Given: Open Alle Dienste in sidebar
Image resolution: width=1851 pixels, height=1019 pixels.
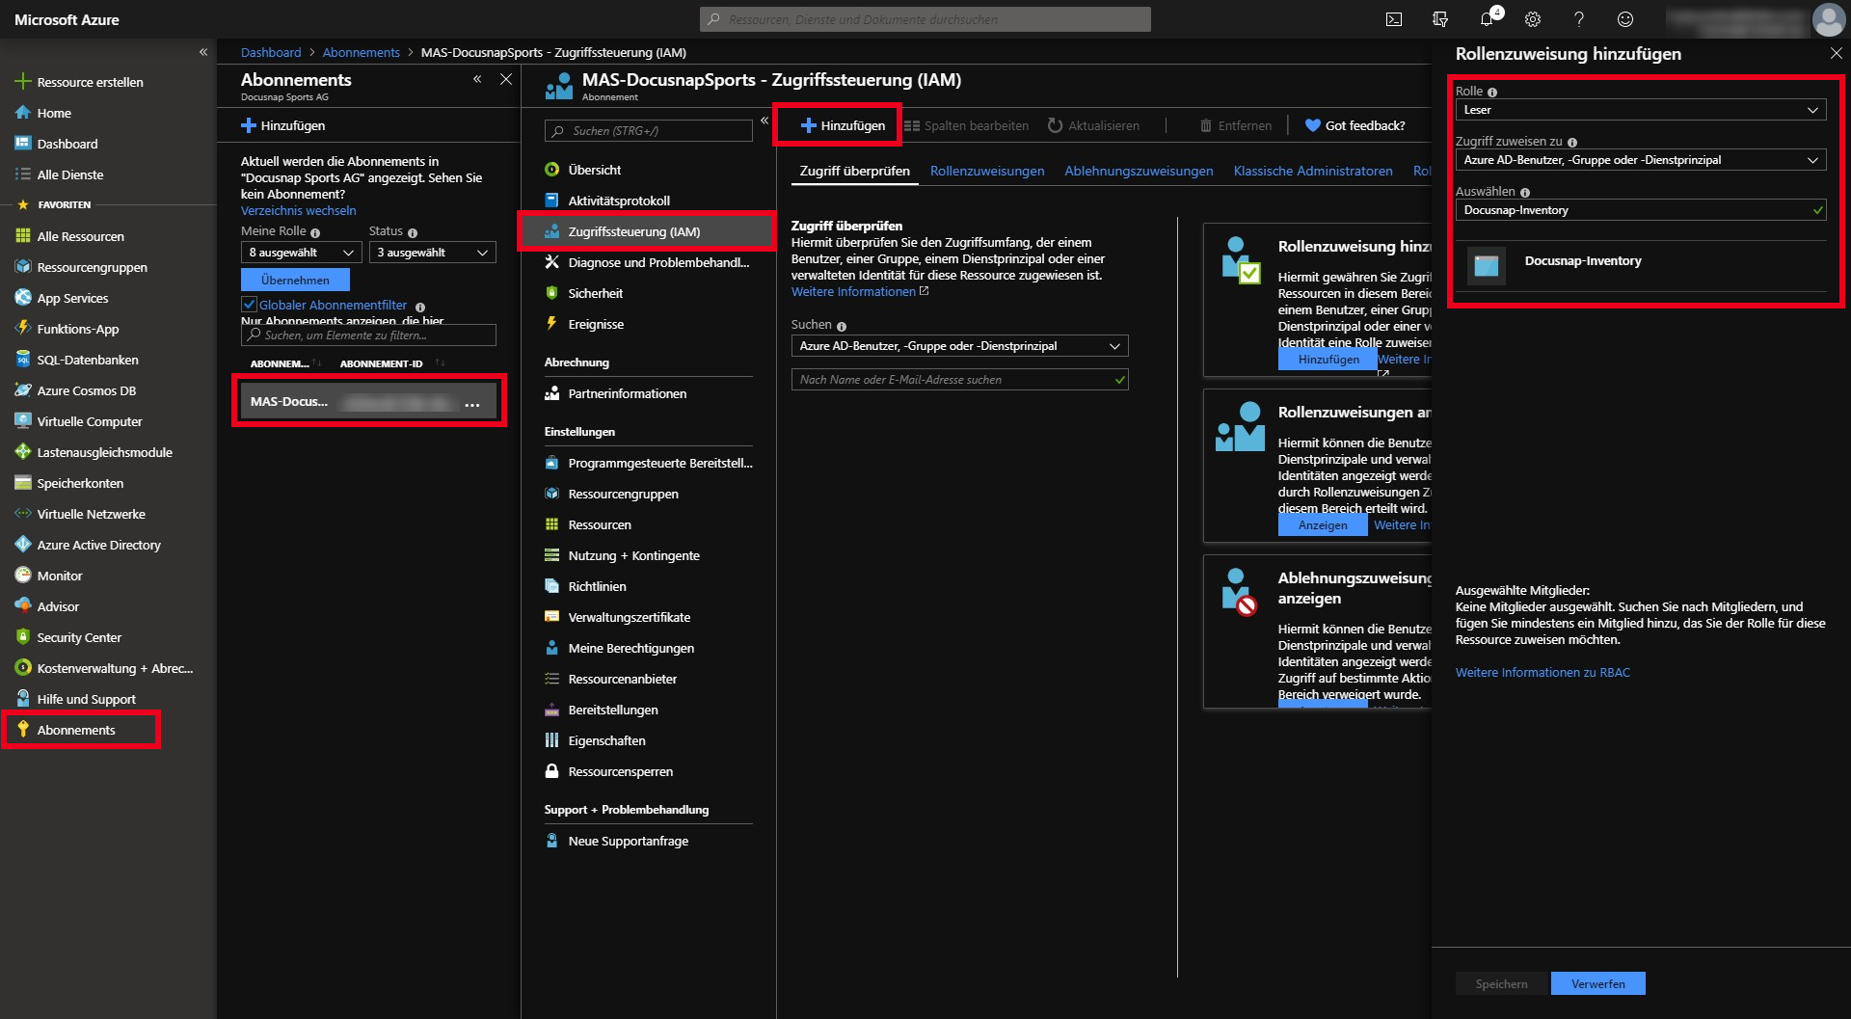Looking at the screenshot, I should click(x=70, y=174).
